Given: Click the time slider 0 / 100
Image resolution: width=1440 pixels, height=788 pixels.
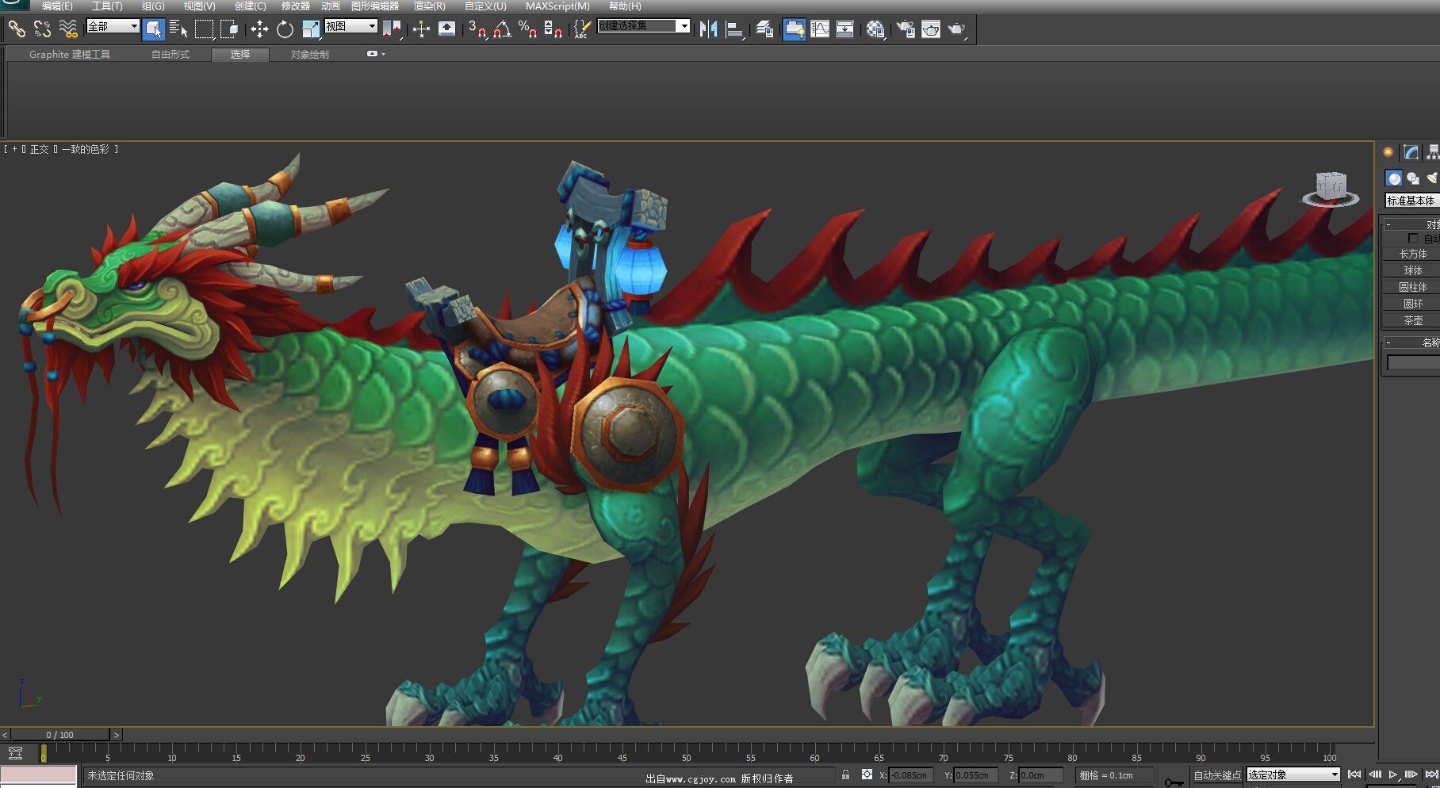Looking at the screenshot, I should point(60,735).
